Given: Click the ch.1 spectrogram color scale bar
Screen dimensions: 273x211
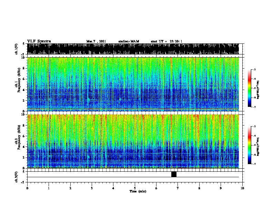Looking at the screenshot, I should pos(249,88).
